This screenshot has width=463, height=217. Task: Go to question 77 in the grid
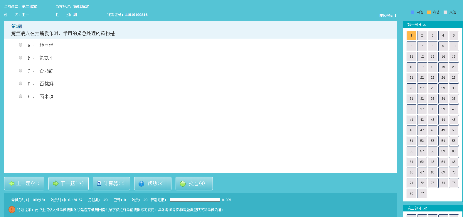(x=422, y=193)
